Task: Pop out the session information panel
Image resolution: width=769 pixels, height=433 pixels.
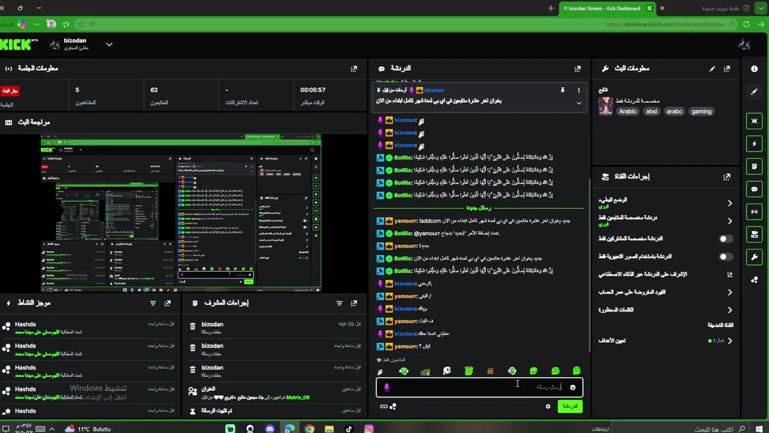Action: coord(354,69)
